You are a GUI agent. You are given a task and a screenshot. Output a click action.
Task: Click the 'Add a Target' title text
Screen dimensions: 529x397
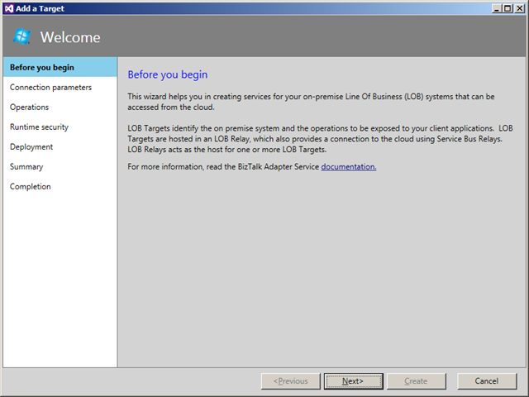point(40,9)
